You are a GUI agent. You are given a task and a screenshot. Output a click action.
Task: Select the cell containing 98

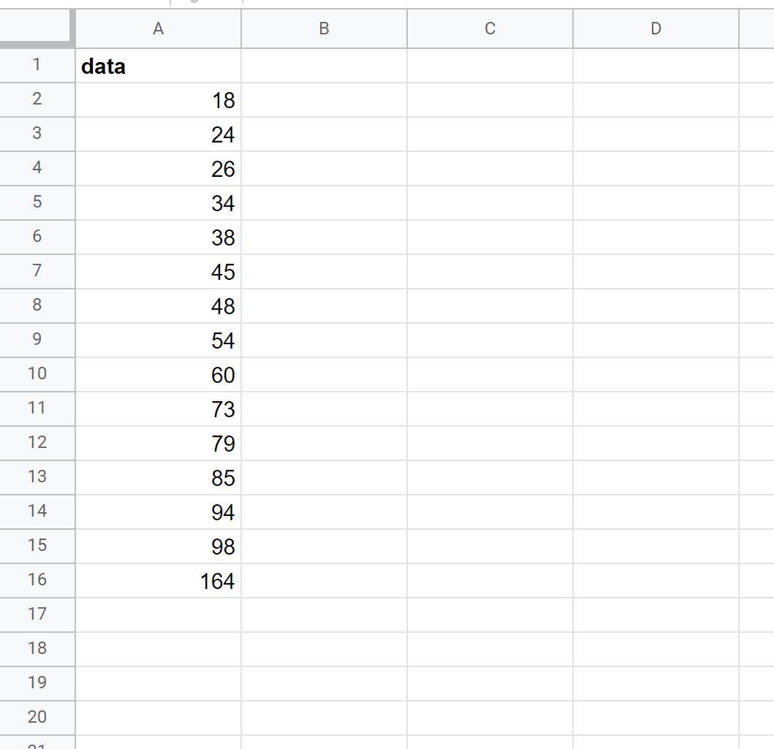click(158, 546)
